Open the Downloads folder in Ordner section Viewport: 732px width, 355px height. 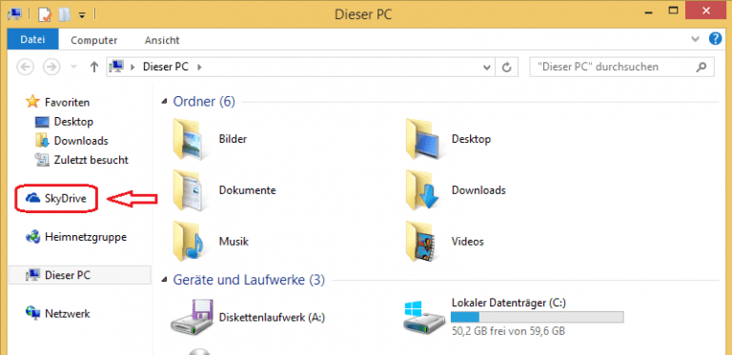click(421, 190)
